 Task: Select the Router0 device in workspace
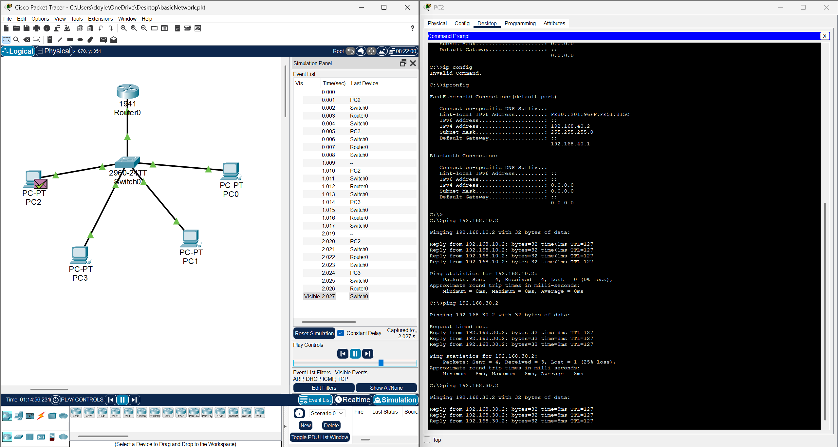(128, 92)
